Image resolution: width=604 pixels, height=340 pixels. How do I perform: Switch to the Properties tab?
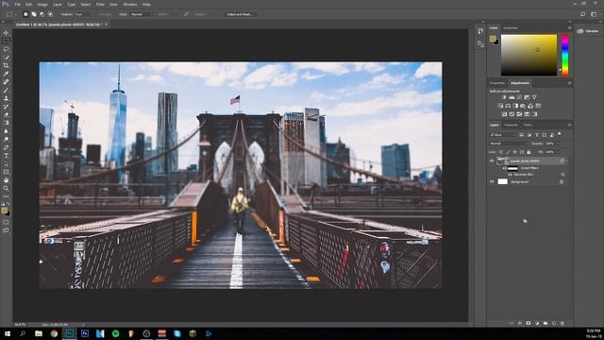[x=497, y=83]
